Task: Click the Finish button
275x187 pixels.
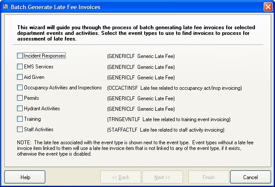Action: pyautogui.click(x=209, y=177)
